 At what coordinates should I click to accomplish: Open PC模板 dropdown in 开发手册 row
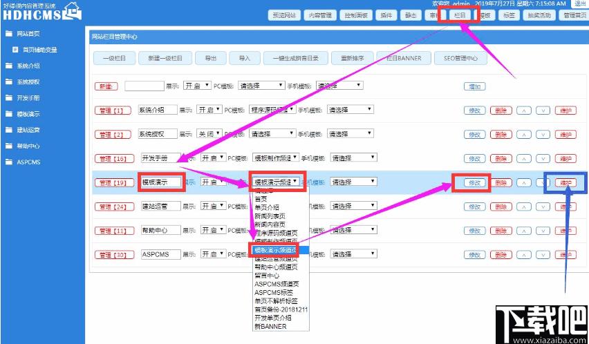(x=276, y=158)
